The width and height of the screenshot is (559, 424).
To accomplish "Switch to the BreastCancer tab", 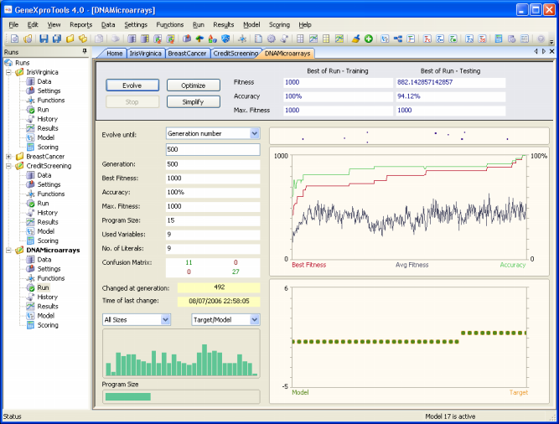I will click(187, 54).
